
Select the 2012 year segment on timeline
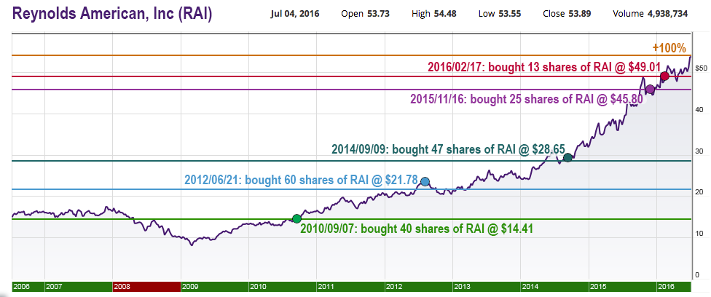[x=419, y=287]
